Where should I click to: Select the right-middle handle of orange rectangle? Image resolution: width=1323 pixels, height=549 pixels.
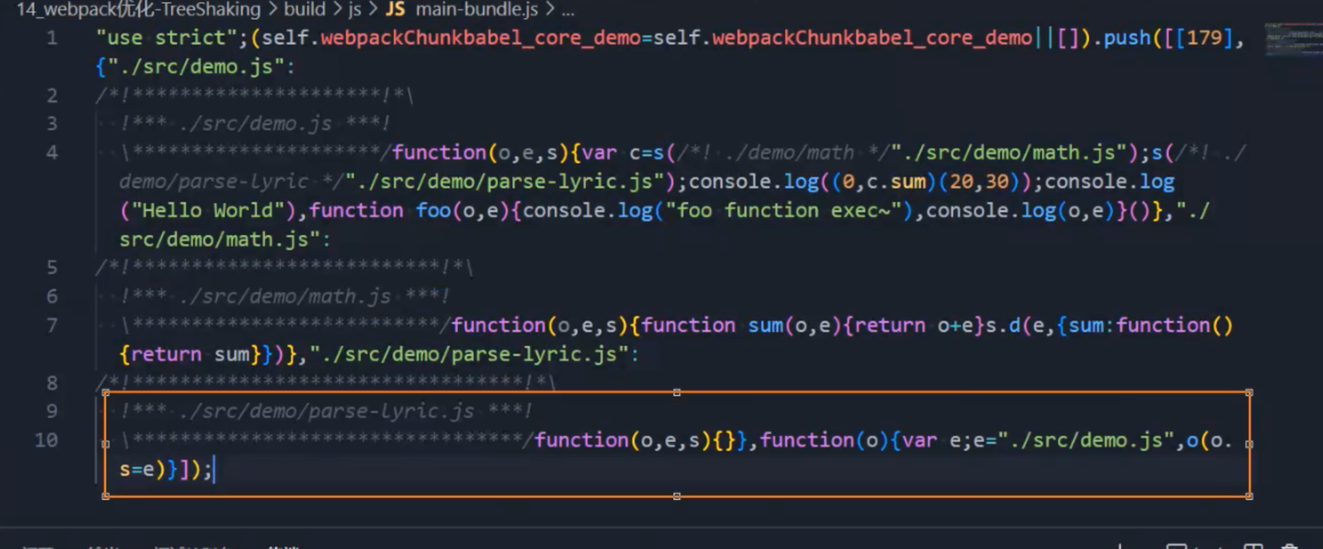[1249, 444]
